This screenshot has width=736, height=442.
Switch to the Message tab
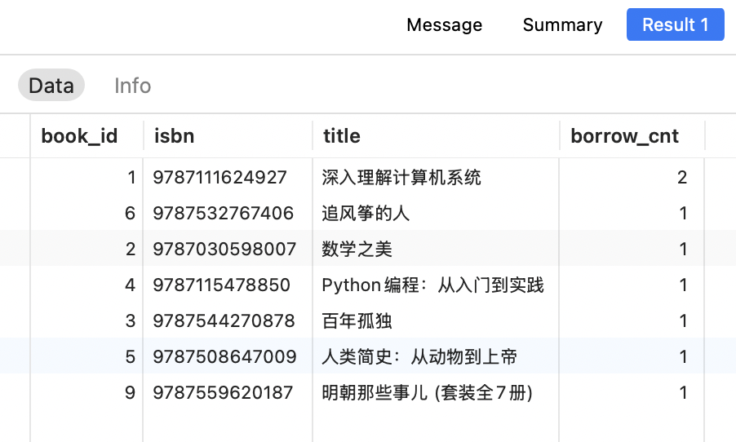coord(444,24)
